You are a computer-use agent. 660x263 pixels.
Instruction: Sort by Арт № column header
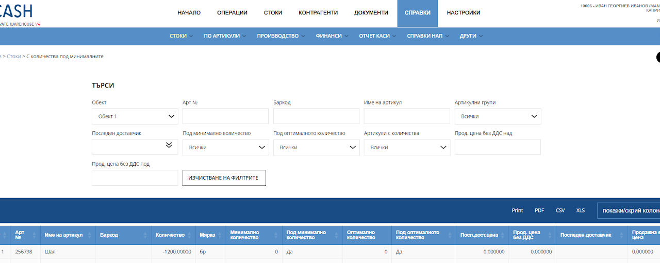pyautogui.click(x=25, y=235)
